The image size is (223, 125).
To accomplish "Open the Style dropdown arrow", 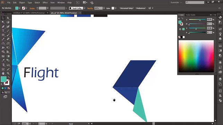I will (115, 8).
